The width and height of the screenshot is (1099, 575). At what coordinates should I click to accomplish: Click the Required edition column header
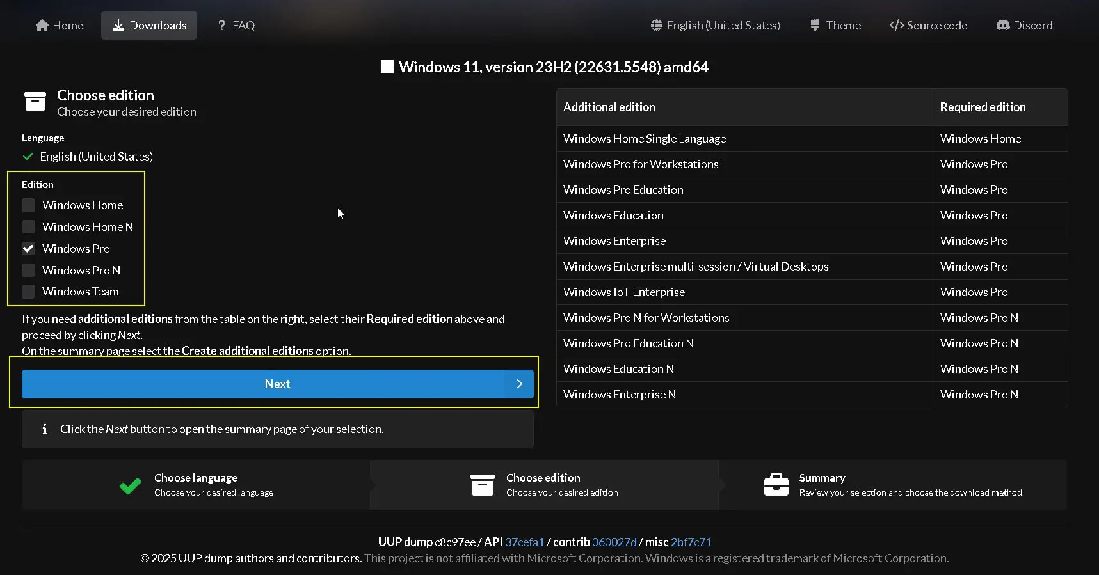coord(1000,107)
